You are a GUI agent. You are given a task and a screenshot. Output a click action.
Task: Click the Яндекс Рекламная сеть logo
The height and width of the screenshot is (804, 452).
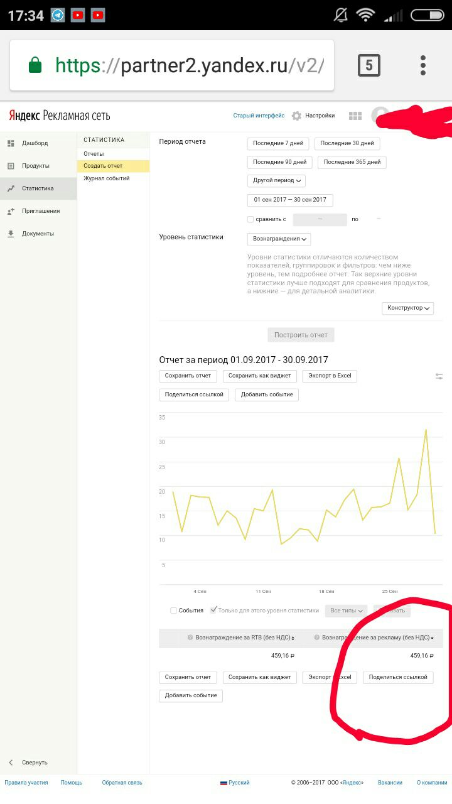(x=60, y=116)
